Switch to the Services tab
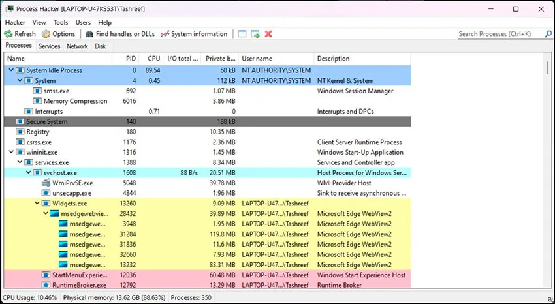The width and height of the screenshot is (555, 304). click(x=49, y=46)
